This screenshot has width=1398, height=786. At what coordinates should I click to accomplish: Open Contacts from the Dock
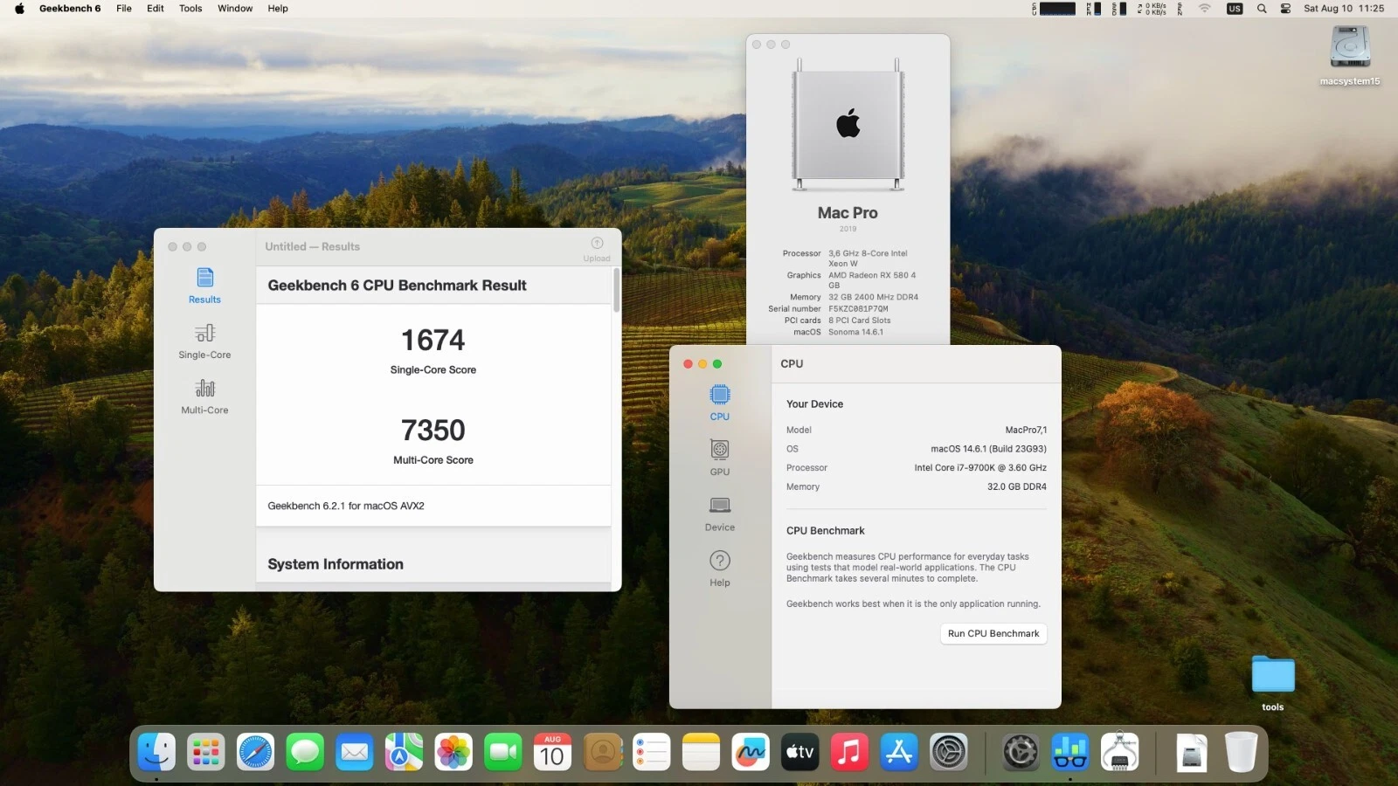(602, 752)
